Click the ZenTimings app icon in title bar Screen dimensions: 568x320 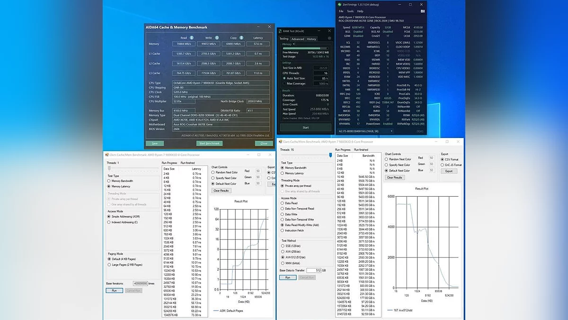point(340,4)
